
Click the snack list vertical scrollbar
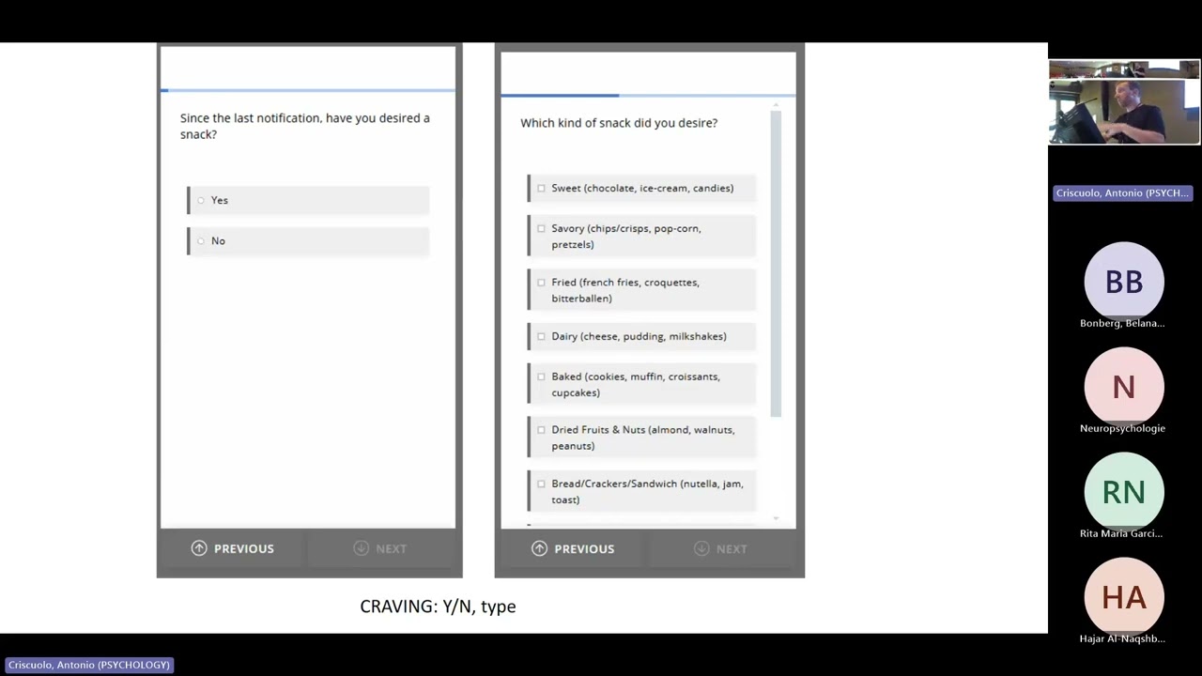[776, 264]
